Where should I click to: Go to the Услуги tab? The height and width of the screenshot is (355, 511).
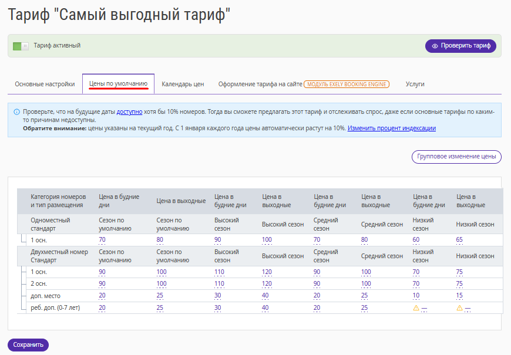pos(415,84)
